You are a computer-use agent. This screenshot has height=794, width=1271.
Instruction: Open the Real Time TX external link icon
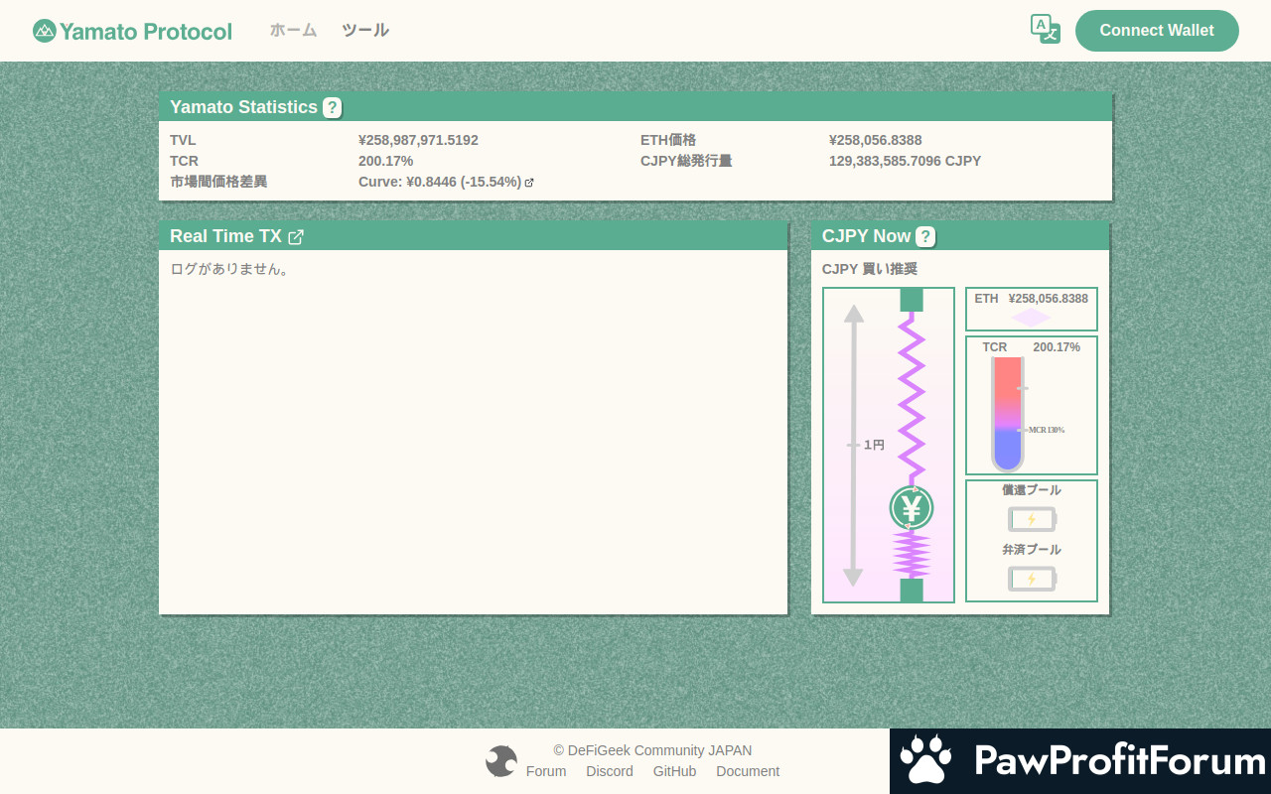[x=296, y=236]
